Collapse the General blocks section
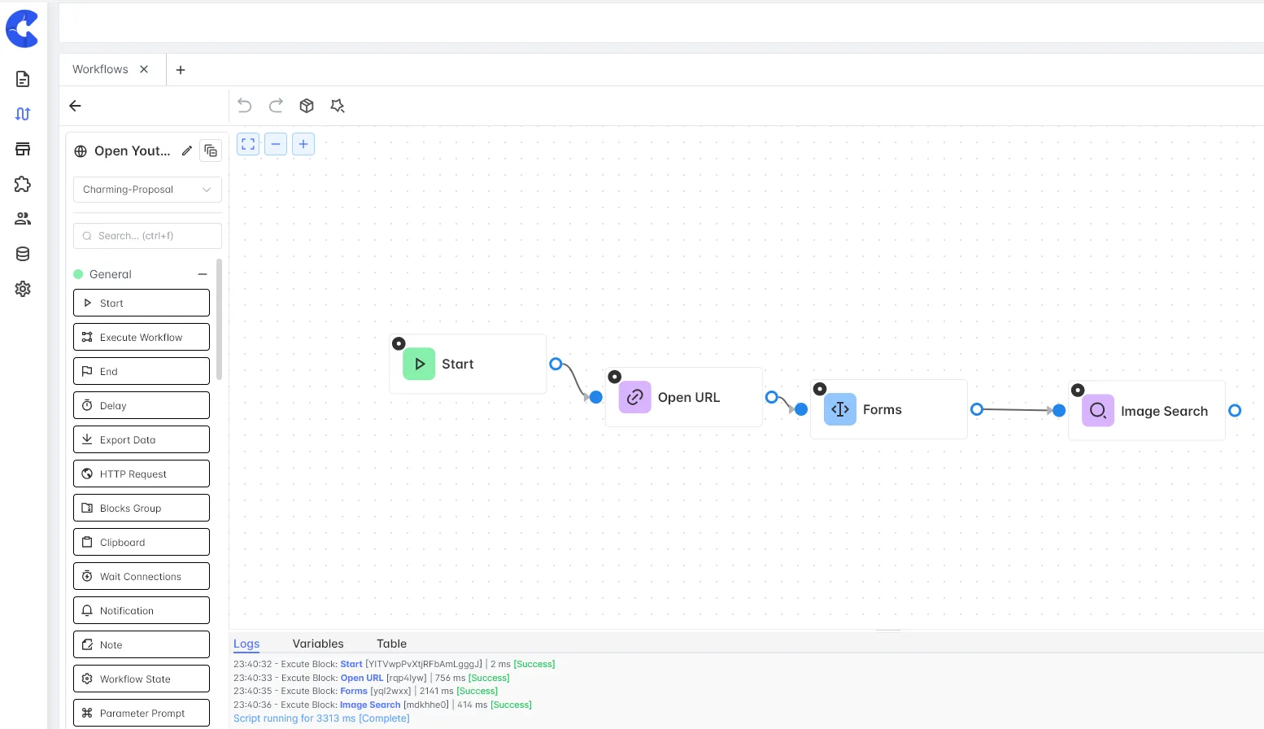The height and width of the screenshot is (729, 1264). [203, 274]
